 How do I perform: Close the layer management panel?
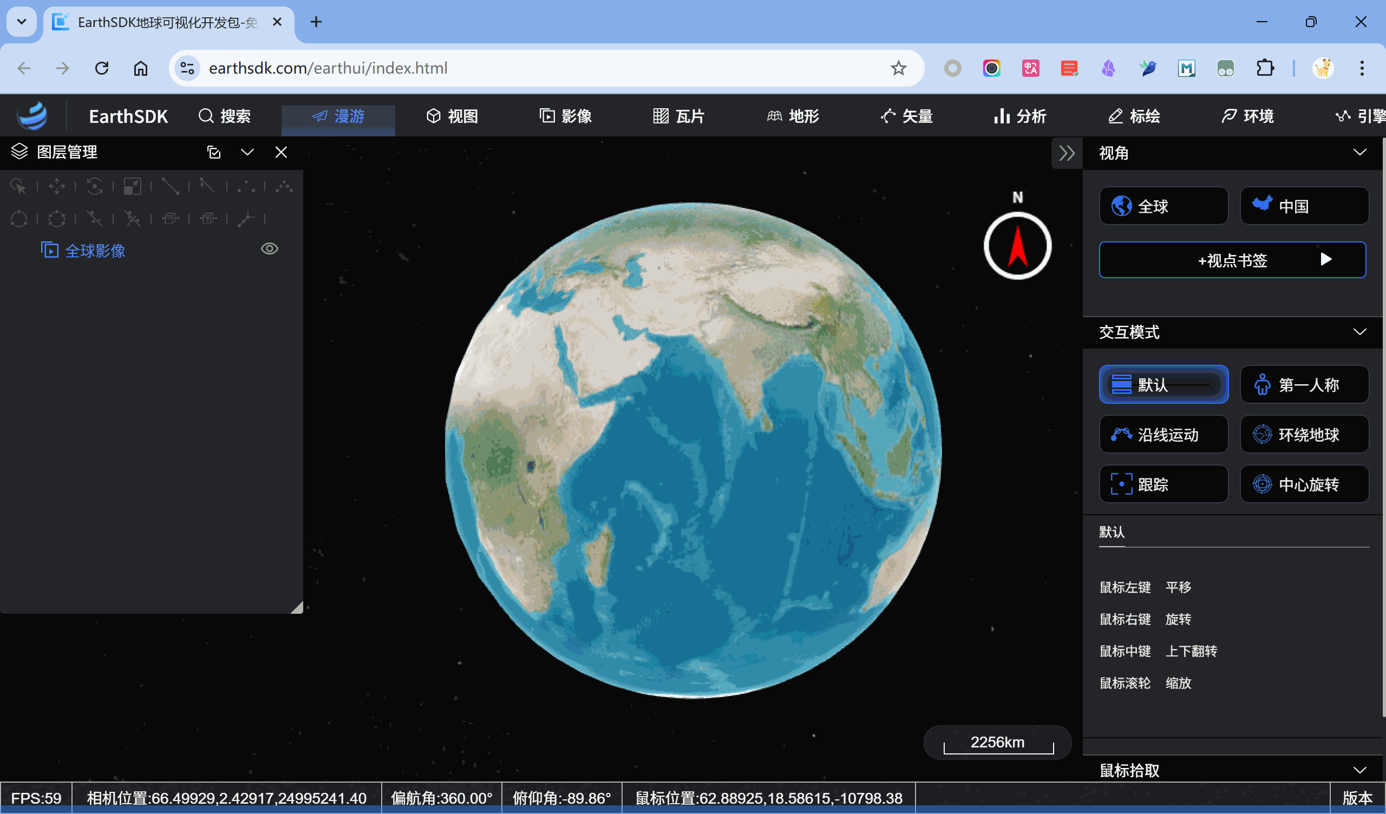[281, 152]
